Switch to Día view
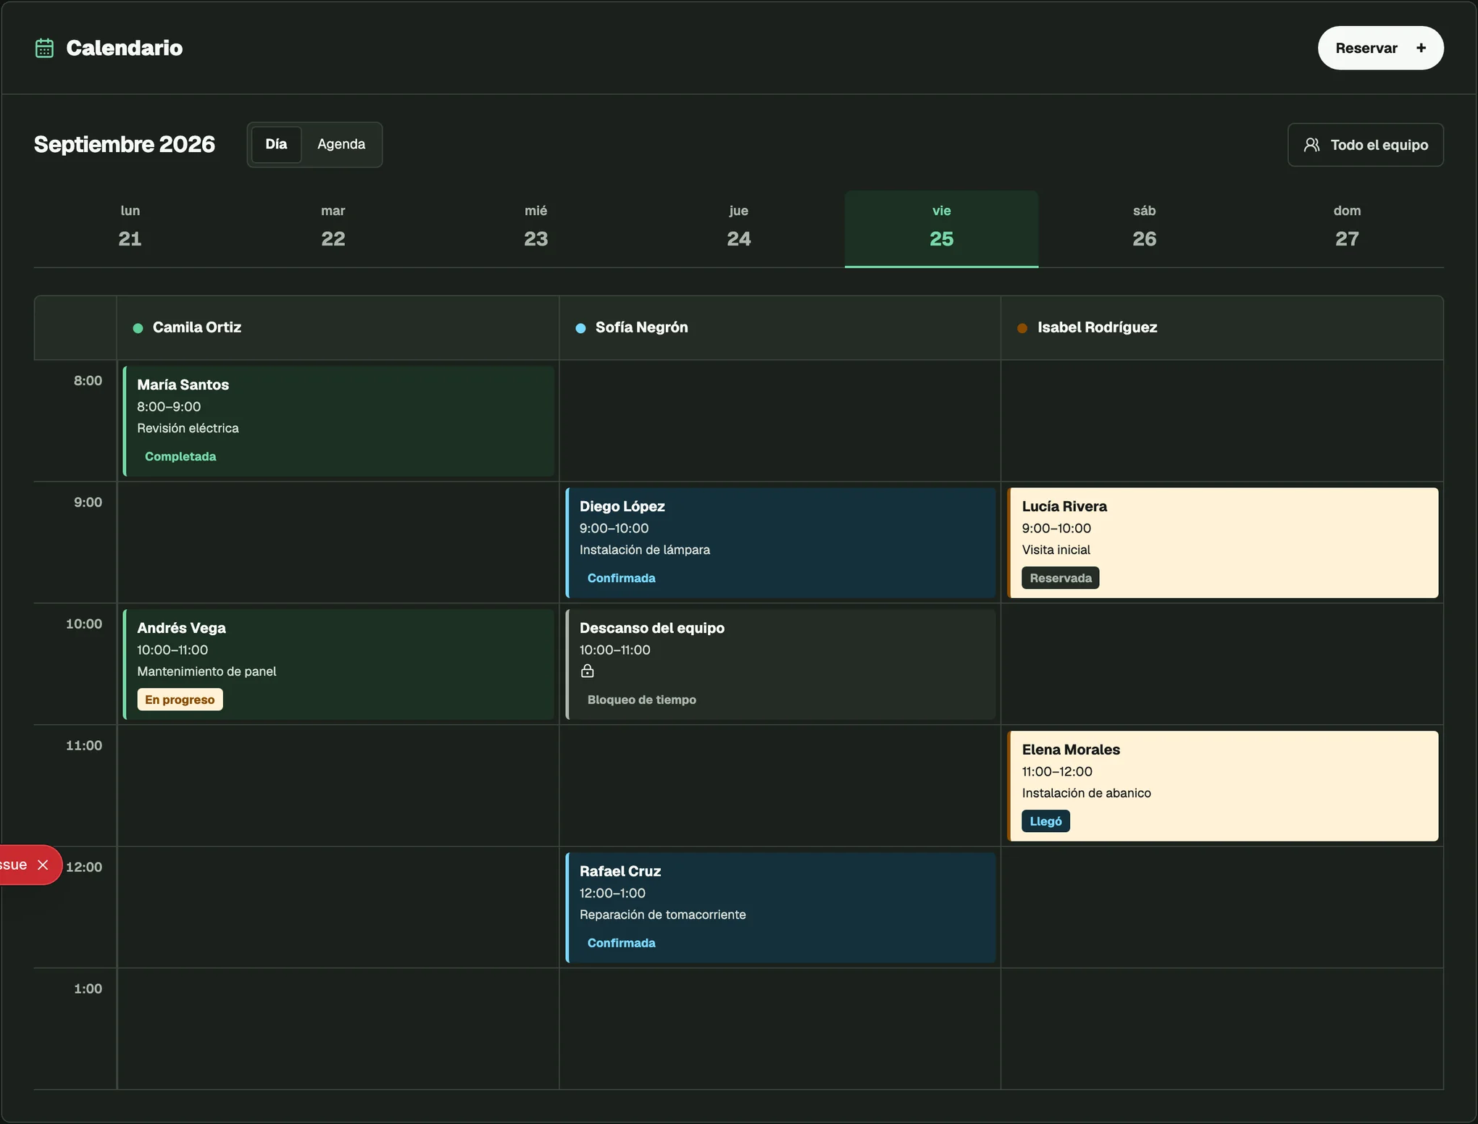 [276, 144]
